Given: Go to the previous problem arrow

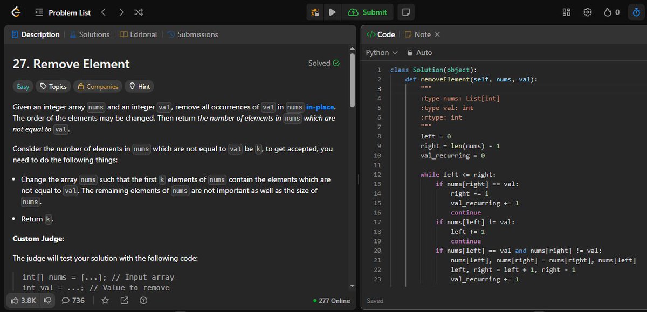Looking at the screenshot, I should pyautogui.click(x=104, y=12).
